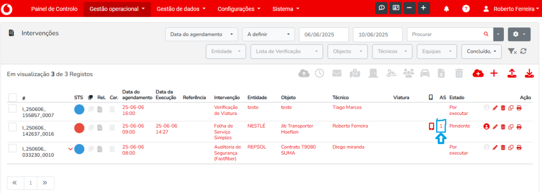The image size is (542, 193).
Task: Refresh the interventions list
Action: pos(523,51)
